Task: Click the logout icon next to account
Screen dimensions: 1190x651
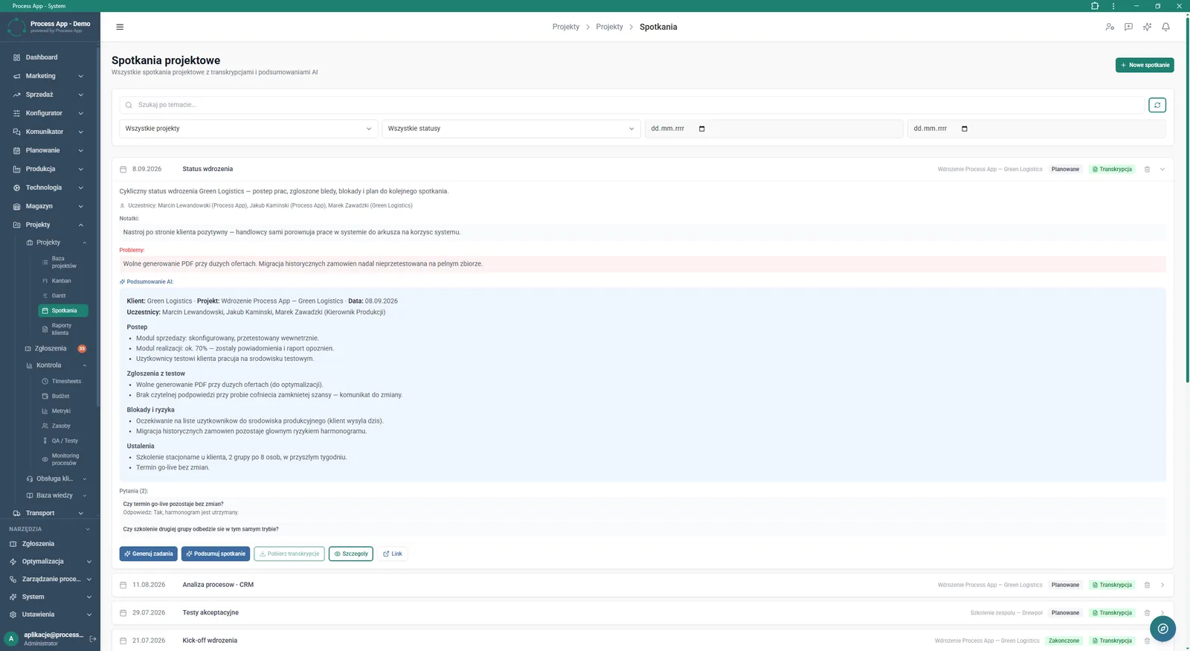Action: click(x=93, y=638)
